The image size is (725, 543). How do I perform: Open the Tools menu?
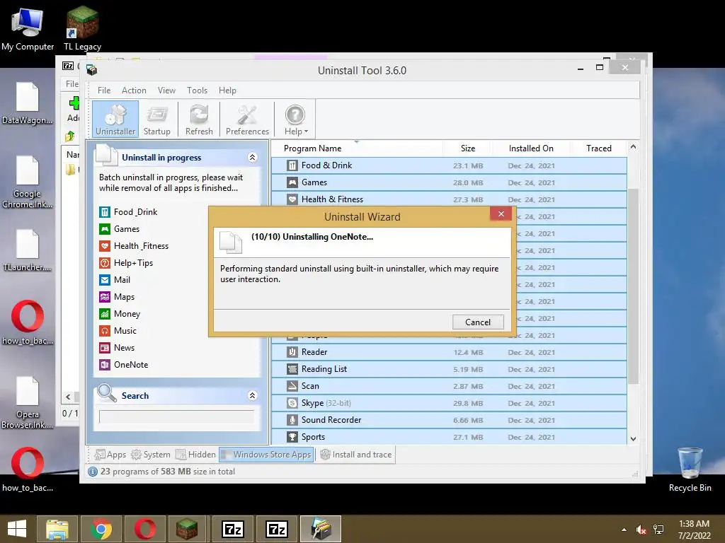(x=197, y=90)
